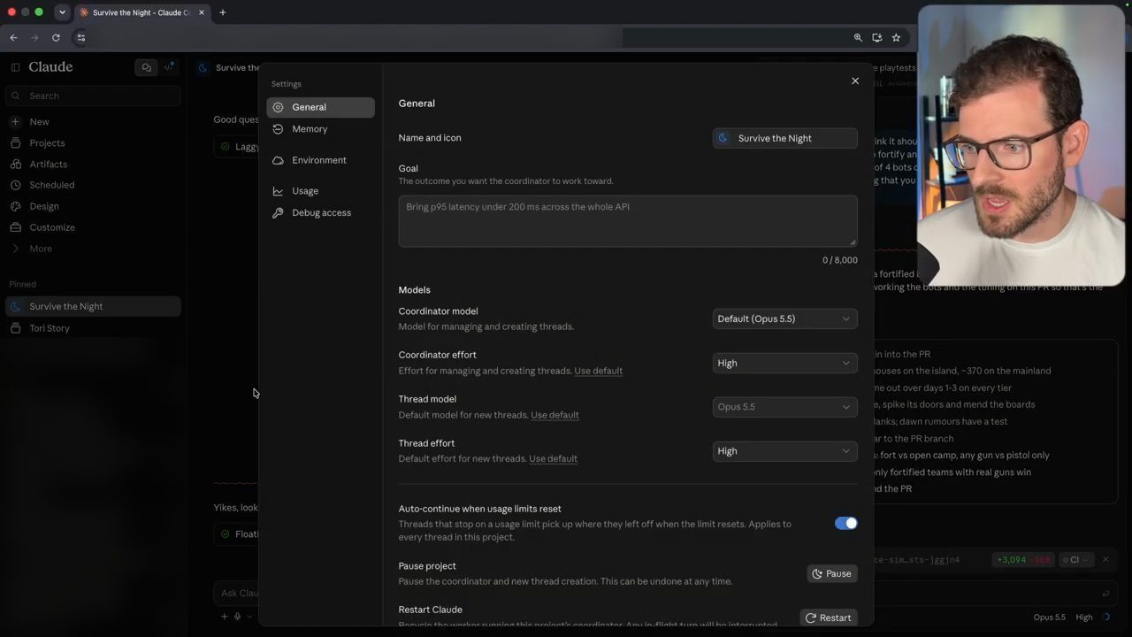The image size is (1132, 637).
Task: Open Memory settings via its clock icon
Action: pyautogui.click(x=278, y=129)
